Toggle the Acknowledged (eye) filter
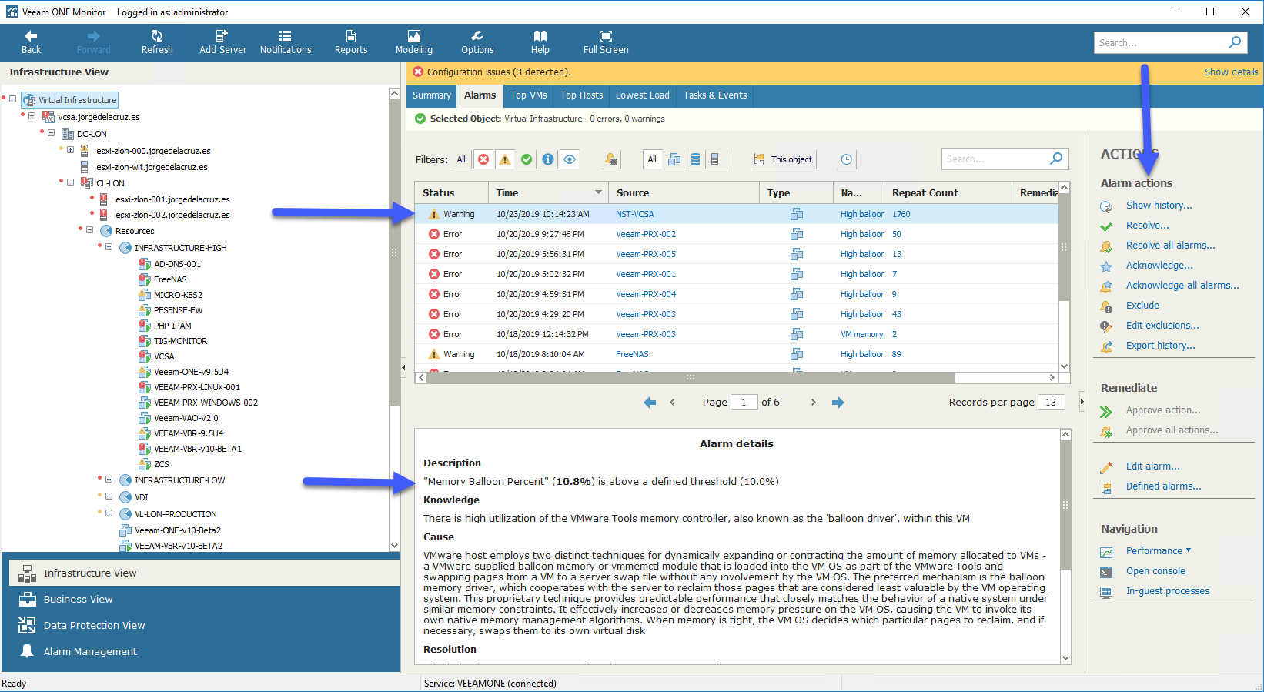This screenshot has width=1264, height=692. pos(570,159)
